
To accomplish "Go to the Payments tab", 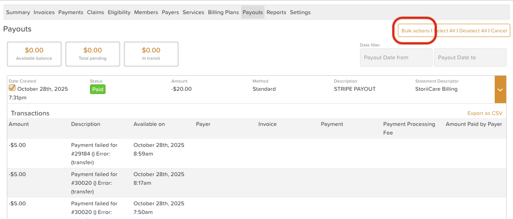I will tap(71, 12).
